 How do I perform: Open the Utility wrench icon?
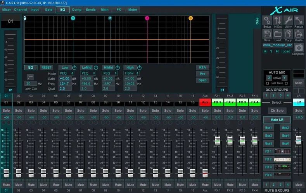click(x=288, y=20)
